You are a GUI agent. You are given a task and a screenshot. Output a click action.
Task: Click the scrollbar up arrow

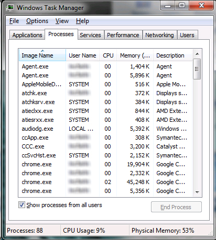click(197, 54)
